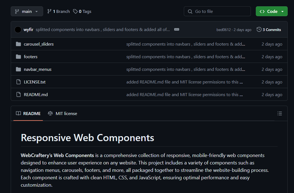Viewport: 294px width, 193px height.
Task: Click the wyfir username link
Action: [x=29, y=30]
